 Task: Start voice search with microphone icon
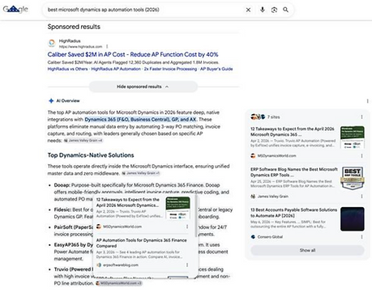263,10
